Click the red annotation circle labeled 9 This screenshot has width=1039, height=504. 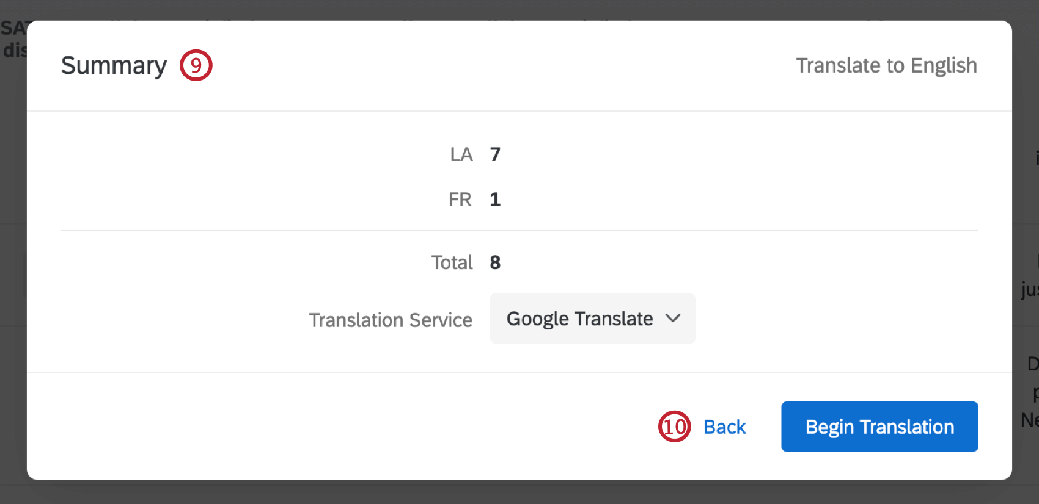(x=196, y=66)
